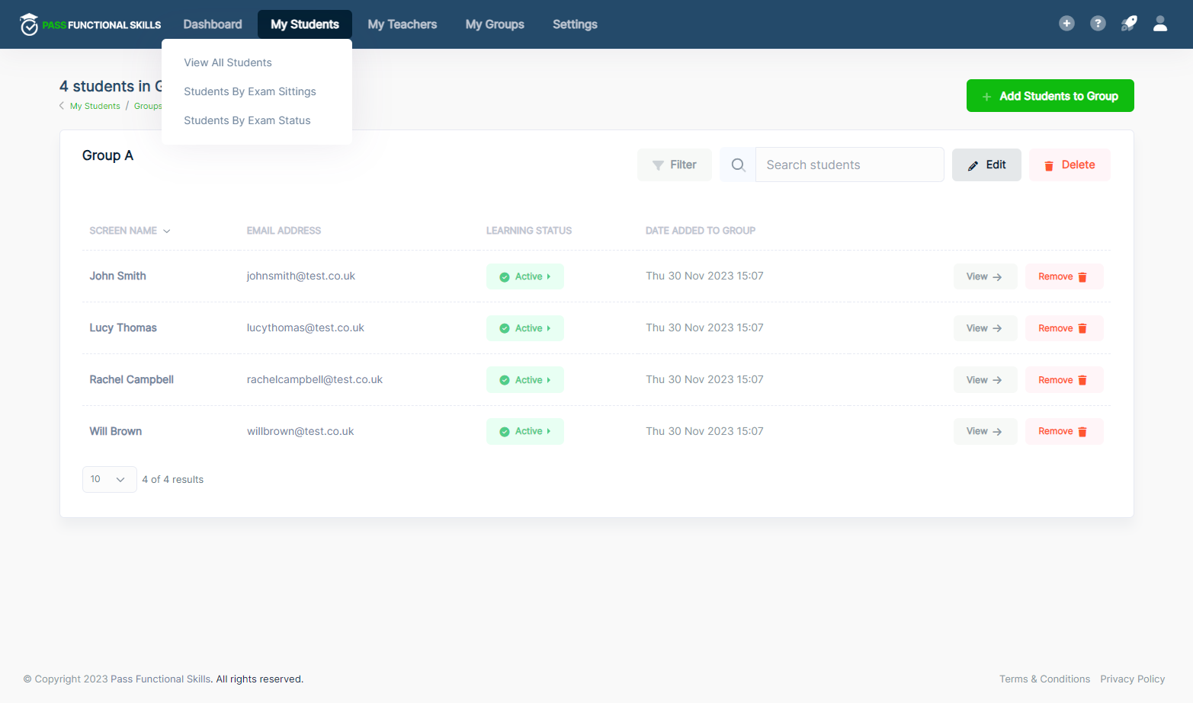Open the Dashboard tab
The height and width of the screenshot is (703, 1193).
coord(213,24)
